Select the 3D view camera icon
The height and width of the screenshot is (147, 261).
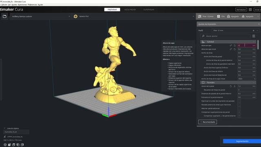tap(5, 145)
